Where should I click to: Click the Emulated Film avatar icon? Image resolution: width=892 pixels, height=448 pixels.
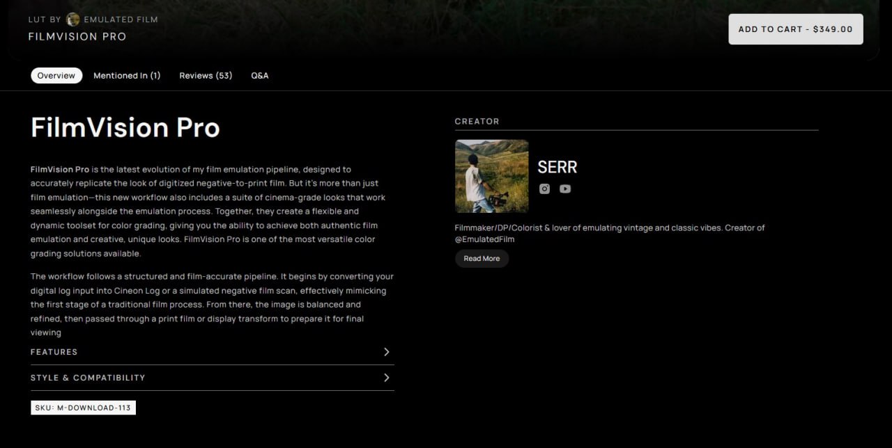tap(73, 19)
